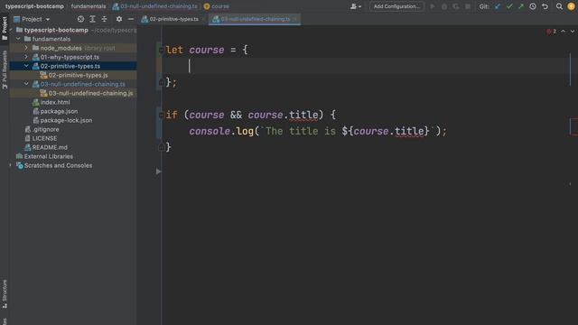This screenshot has height=325, width=578.
Task: Hide the Project panel with minus icon
Action: 131,19
